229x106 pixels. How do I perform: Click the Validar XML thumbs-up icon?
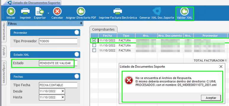click(x=185, y=11)
